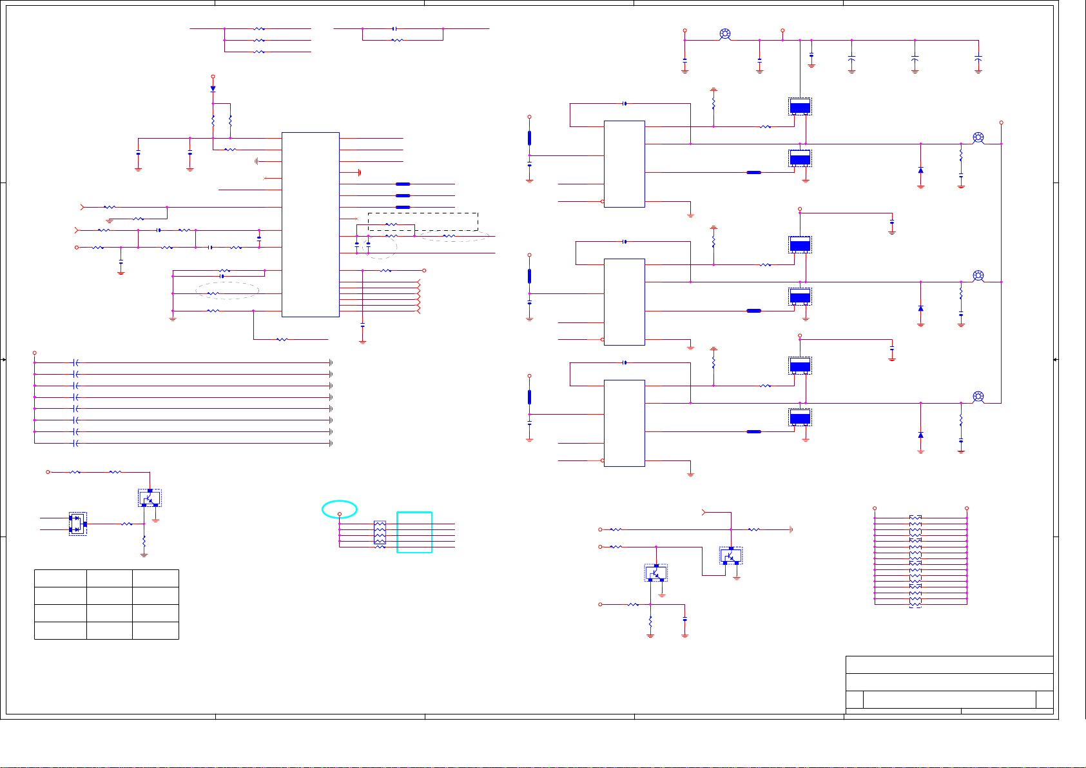Click the black dashed rectangle outline
Screen dimensions: 1086x768
[423, 222]
